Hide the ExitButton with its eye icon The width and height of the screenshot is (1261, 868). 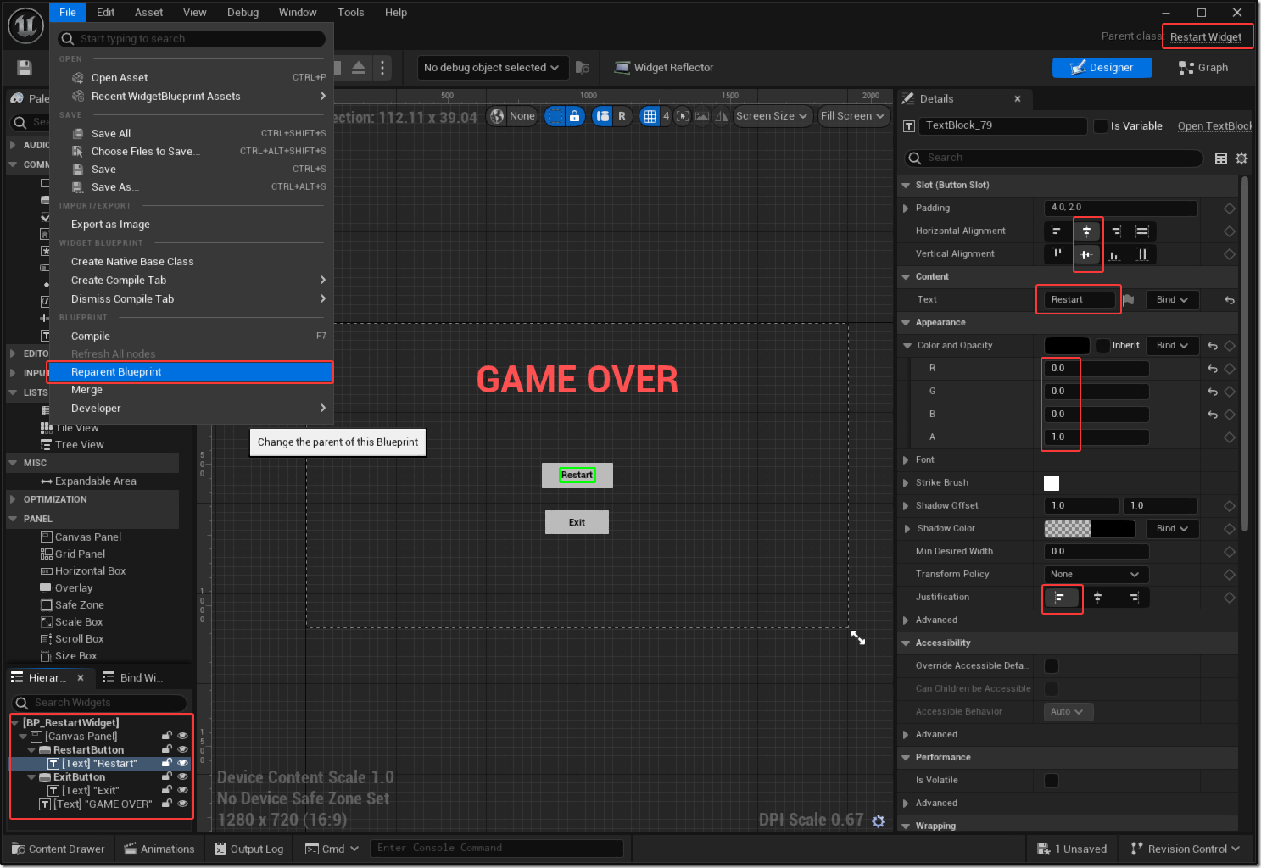182,777
